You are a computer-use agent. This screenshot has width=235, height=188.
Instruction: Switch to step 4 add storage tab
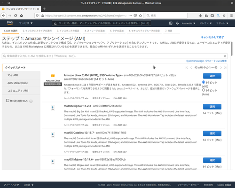pos(94,31)
